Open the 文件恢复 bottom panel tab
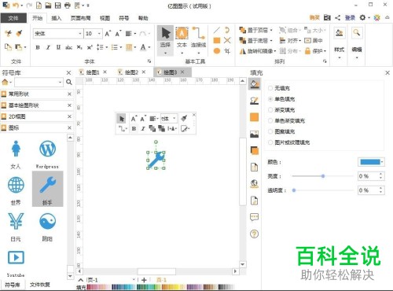Screen dimensions: 393x291 pos(39,285)
